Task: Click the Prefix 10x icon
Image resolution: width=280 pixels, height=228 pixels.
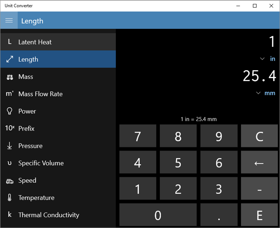Action: [10, 128]
